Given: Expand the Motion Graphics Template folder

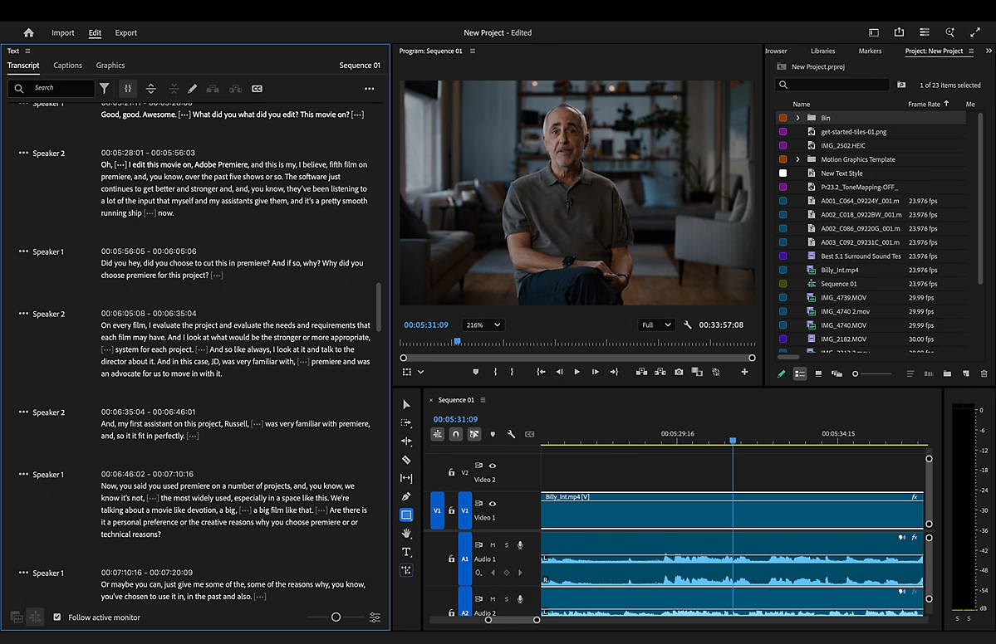Looking at the screenshot, I should 797,159.
